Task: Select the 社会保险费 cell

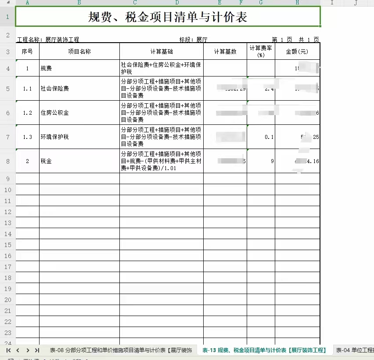Action: point(79,88)
